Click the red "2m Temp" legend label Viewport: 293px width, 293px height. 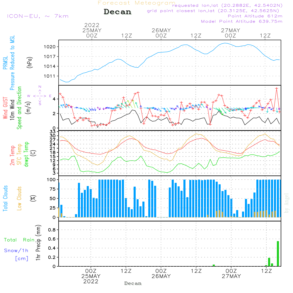click(12, 156)
